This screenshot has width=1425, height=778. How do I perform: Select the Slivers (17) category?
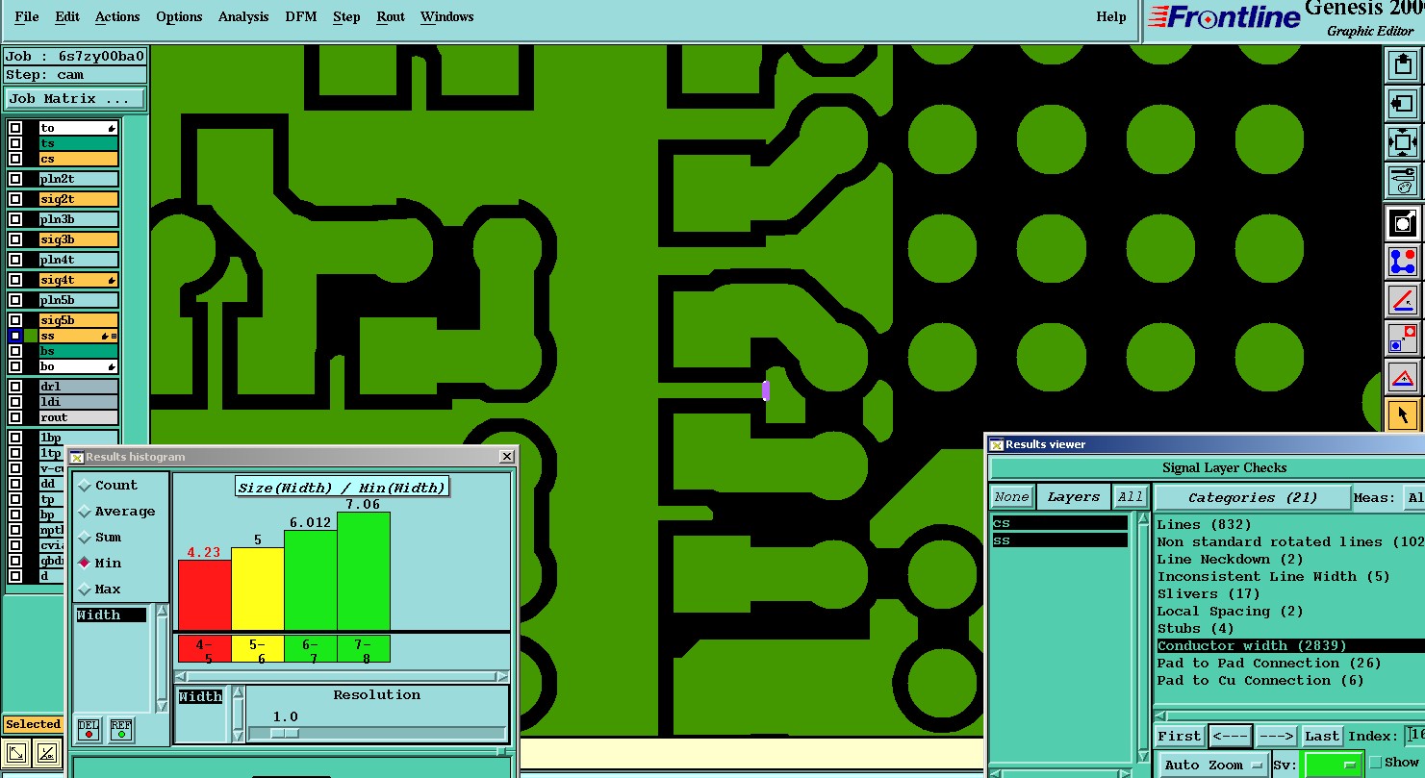pos(1209,593)
